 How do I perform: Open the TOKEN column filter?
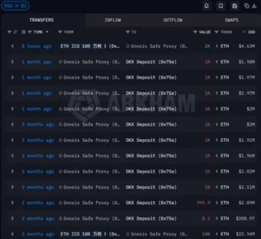pyautogui.click(x=216, y=32)
